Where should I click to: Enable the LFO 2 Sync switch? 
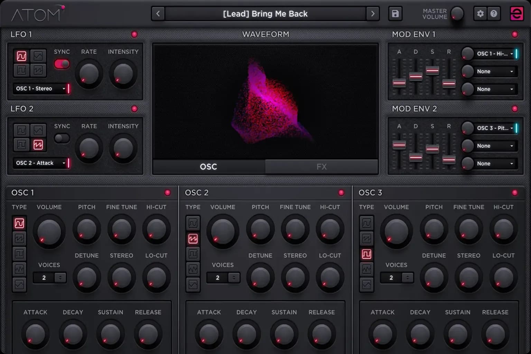[x=62, y=138]
